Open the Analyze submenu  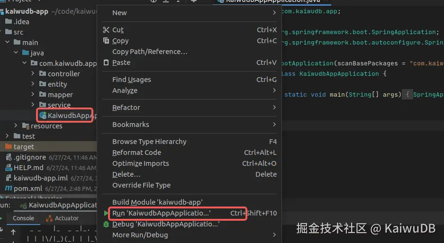189,90
